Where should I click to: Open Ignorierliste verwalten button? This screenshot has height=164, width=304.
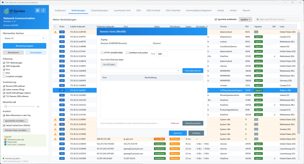15,121
